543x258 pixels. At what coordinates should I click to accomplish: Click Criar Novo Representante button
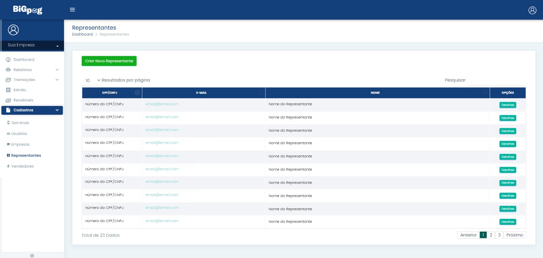pyautogui.click(x=109, y=61)
